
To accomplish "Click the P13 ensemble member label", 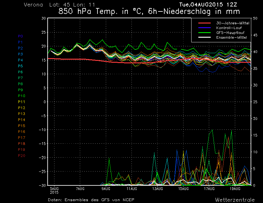I will point(21,114).
